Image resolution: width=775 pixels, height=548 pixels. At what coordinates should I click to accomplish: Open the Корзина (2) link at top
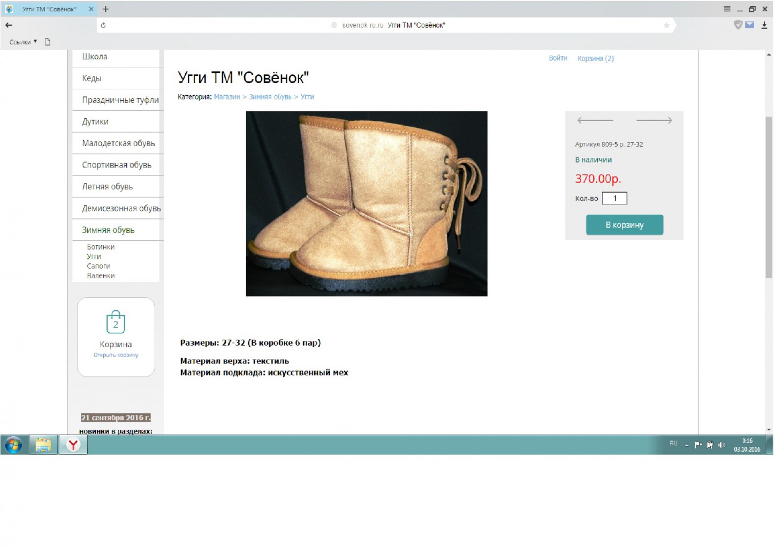596,59
